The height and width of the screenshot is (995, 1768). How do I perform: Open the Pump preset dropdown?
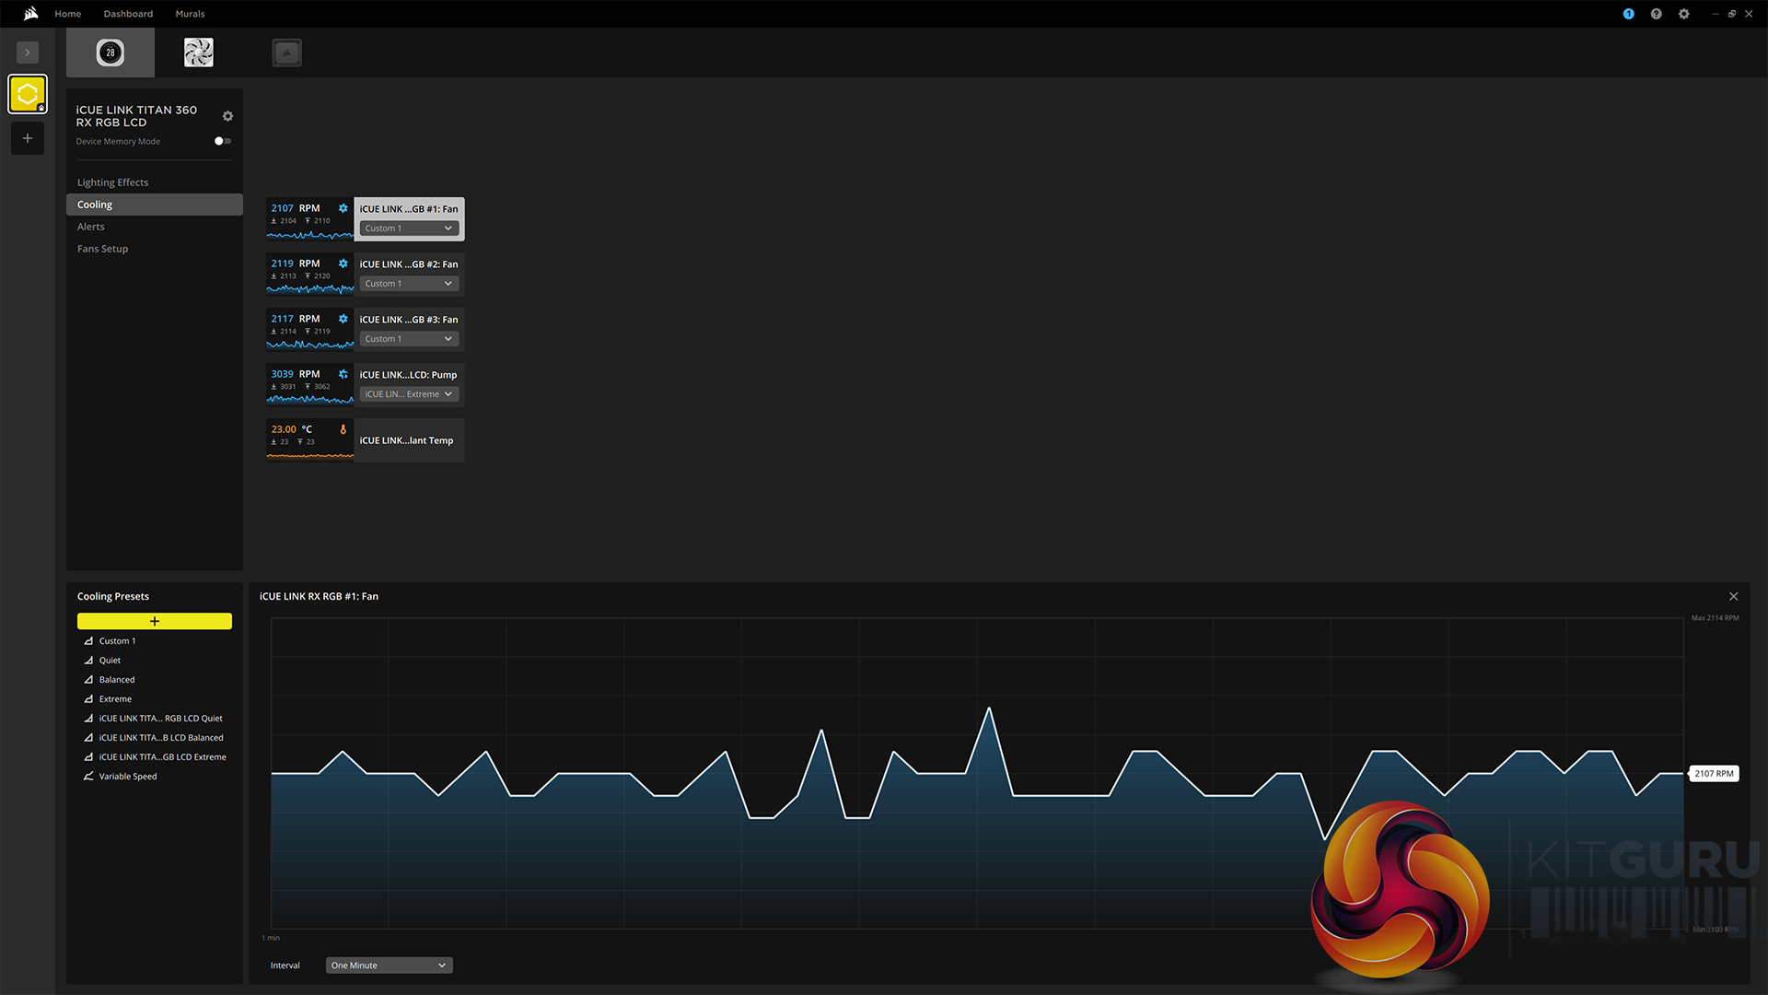409,394
